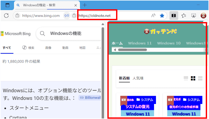The image size is (209, 119).
Task: Click the スタートメニュー list item
Action: click(29, 108)
